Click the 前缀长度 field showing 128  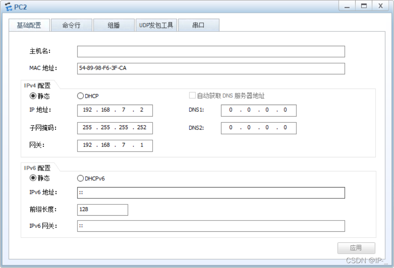pos(103,210)
